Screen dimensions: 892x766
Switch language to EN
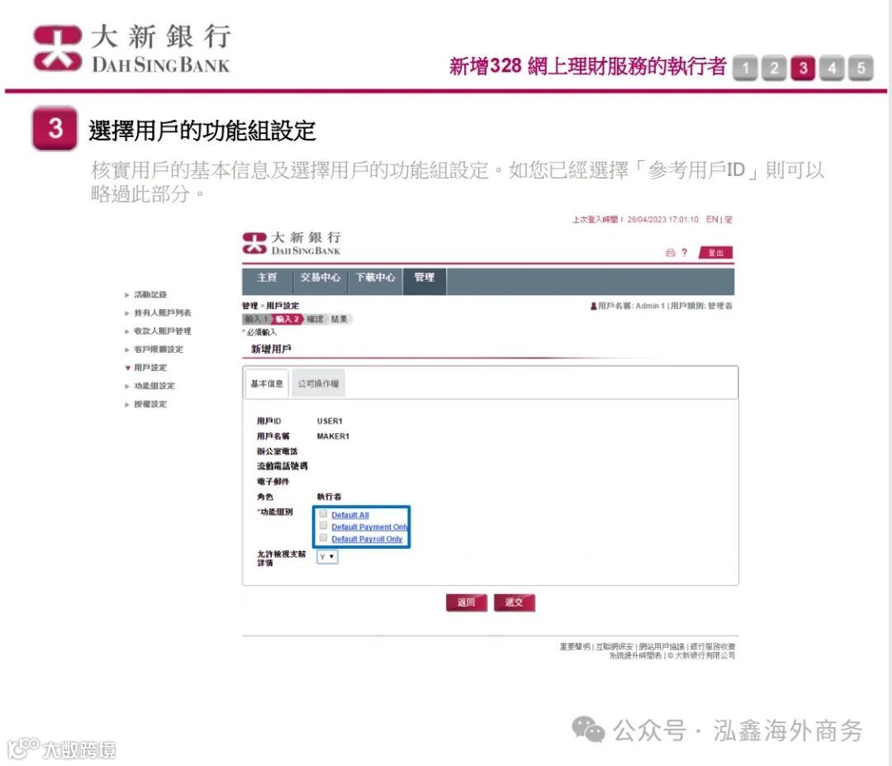coord(712,219)
